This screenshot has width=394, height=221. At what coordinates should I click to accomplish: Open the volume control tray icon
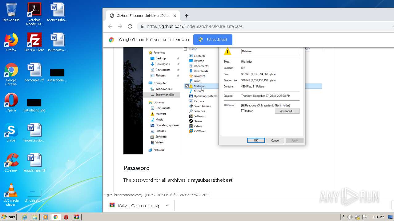click(x=350, y=217)
